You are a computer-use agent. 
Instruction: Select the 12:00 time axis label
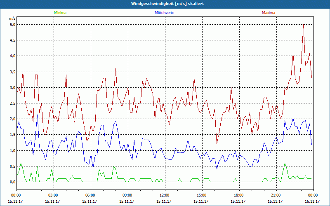point(164,195)
